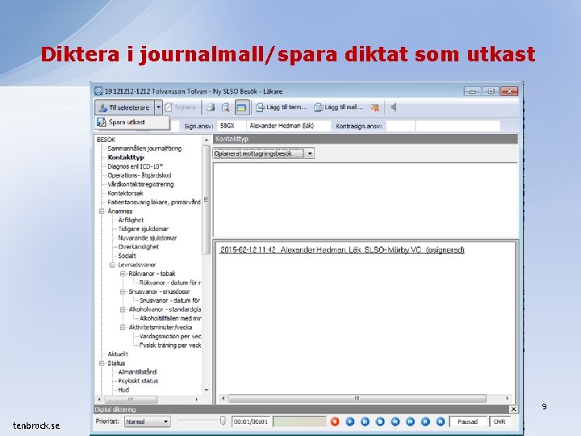
Task: Open print preview magnifier icon
Action: tap(225, 107)
